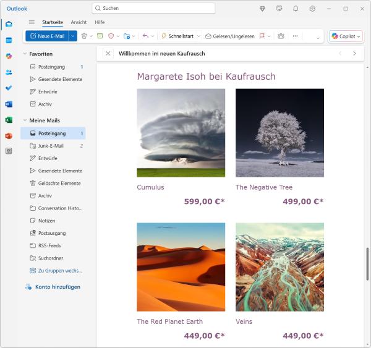Open the notifications bell
371x348 pixels.
pyautogui.click(x=296, y=9)
